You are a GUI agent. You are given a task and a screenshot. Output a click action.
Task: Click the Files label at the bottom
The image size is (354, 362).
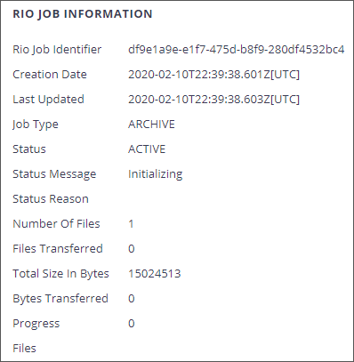click(24, 349)
